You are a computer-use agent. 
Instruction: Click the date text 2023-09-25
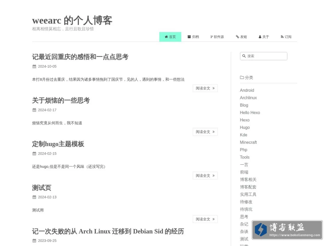[x=47, y=241]
